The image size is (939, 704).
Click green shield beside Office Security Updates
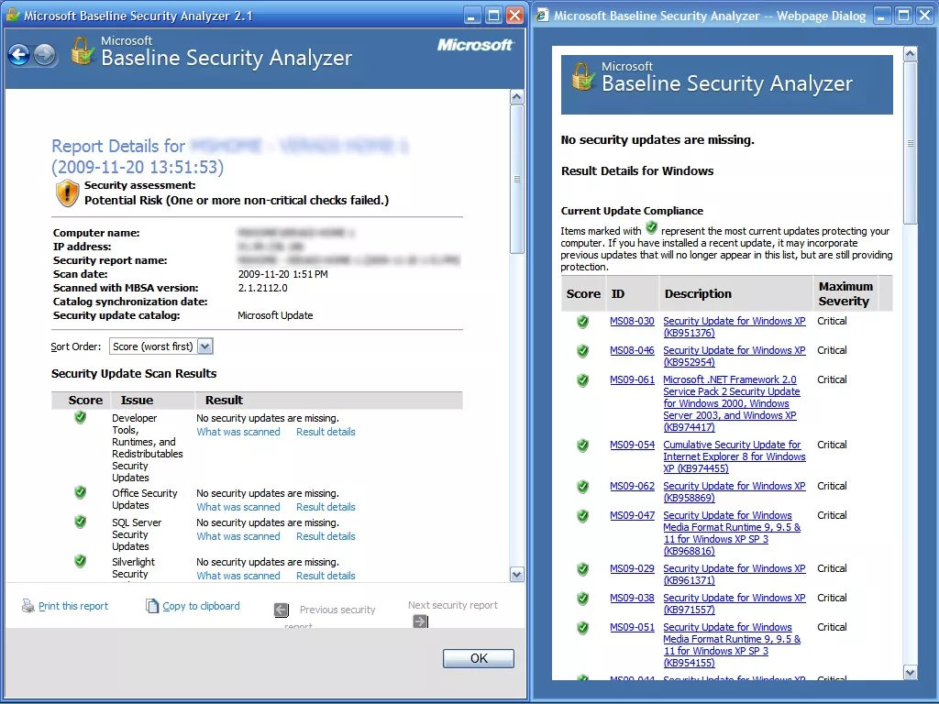tap(81, 492)
